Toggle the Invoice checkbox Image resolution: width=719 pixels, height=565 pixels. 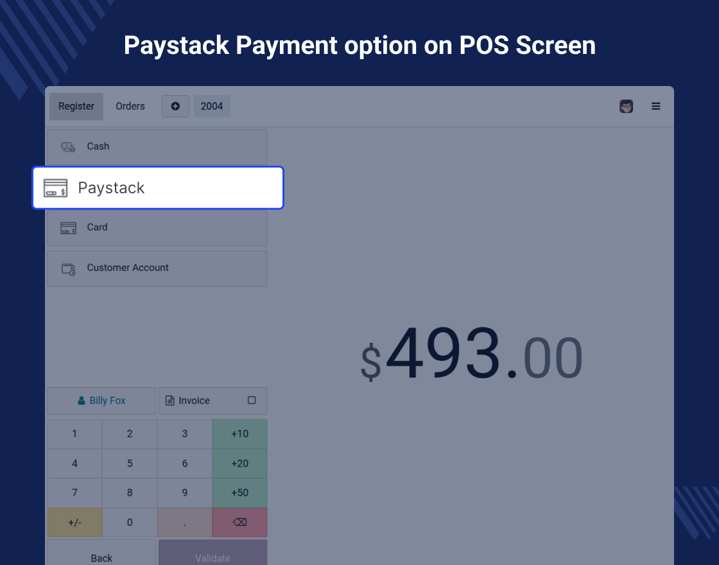252,401
